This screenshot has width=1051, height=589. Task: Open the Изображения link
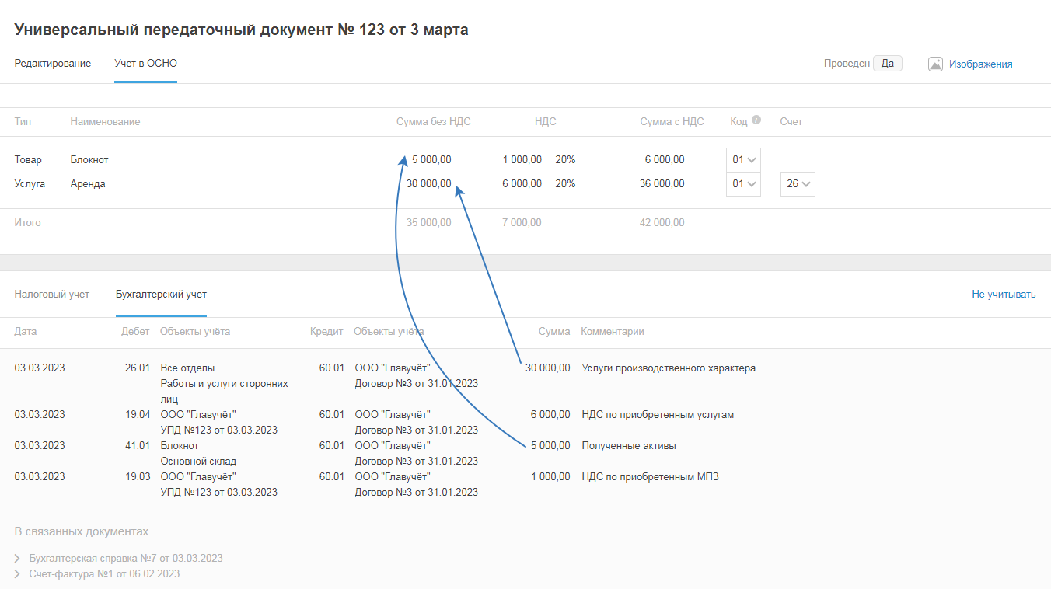click(980, 64)
